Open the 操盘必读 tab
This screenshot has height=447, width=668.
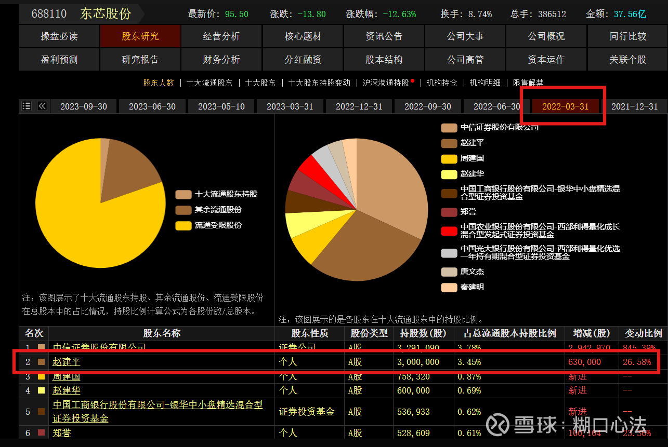tap(59, 36)
